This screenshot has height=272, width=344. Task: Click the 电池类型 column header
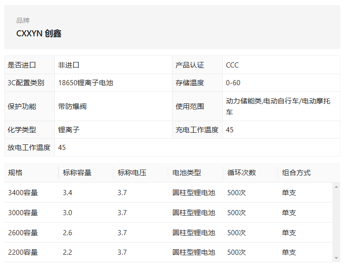[x=187, y=173]
